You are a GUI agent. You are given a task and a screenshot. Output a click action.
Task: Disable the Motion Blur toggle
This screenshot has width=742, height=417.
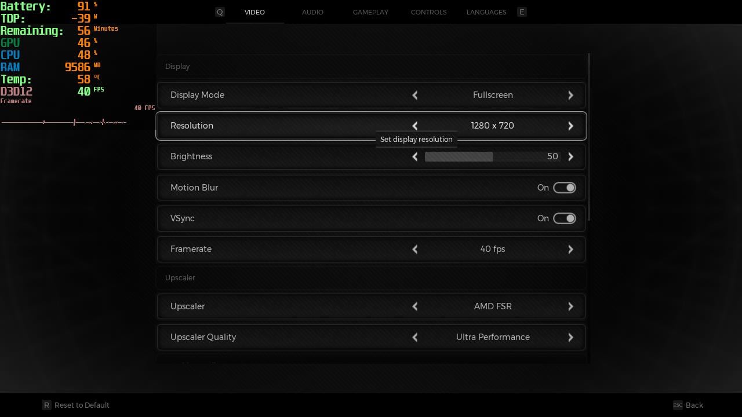(564, 188)
